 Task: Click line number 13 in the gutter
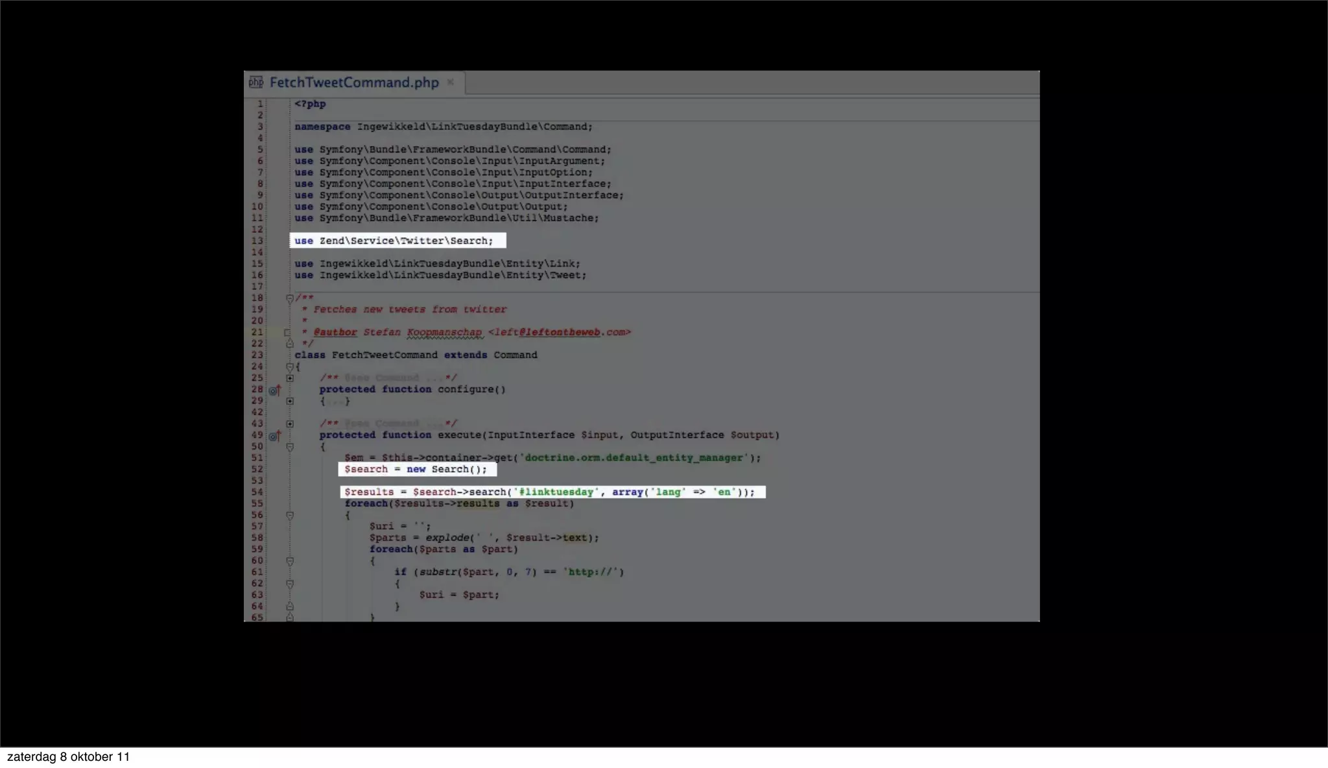[x=257, y=241]
